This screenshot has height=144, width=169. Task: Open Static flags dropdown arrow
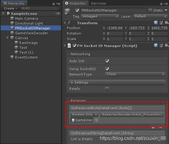tap(166, 10)
